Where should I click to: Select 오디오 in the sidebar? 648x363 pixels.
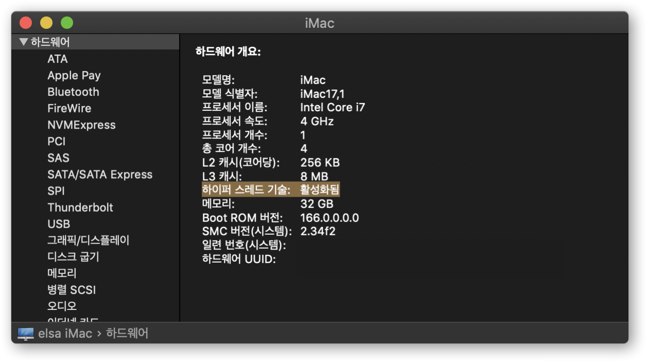pos(62,306)
